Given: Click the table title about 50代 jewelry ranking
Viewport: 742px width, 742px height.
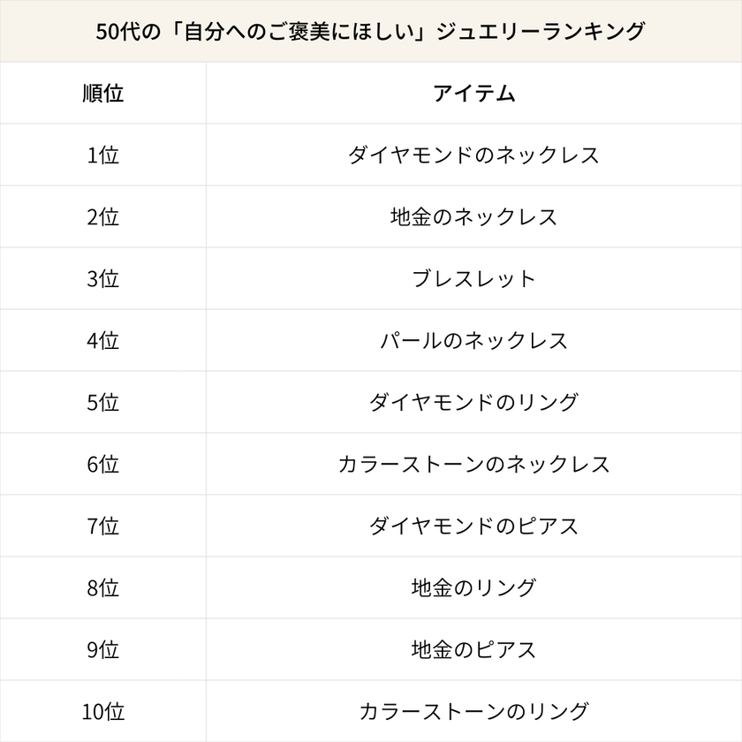Looking at the screenshot, I should point(371,32).
